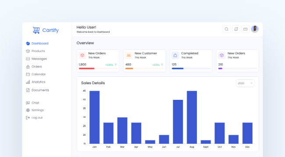Click the Feb bar in Sales Details chart
This screenshot has height=157, width=285.
click(x=108, y=133)
